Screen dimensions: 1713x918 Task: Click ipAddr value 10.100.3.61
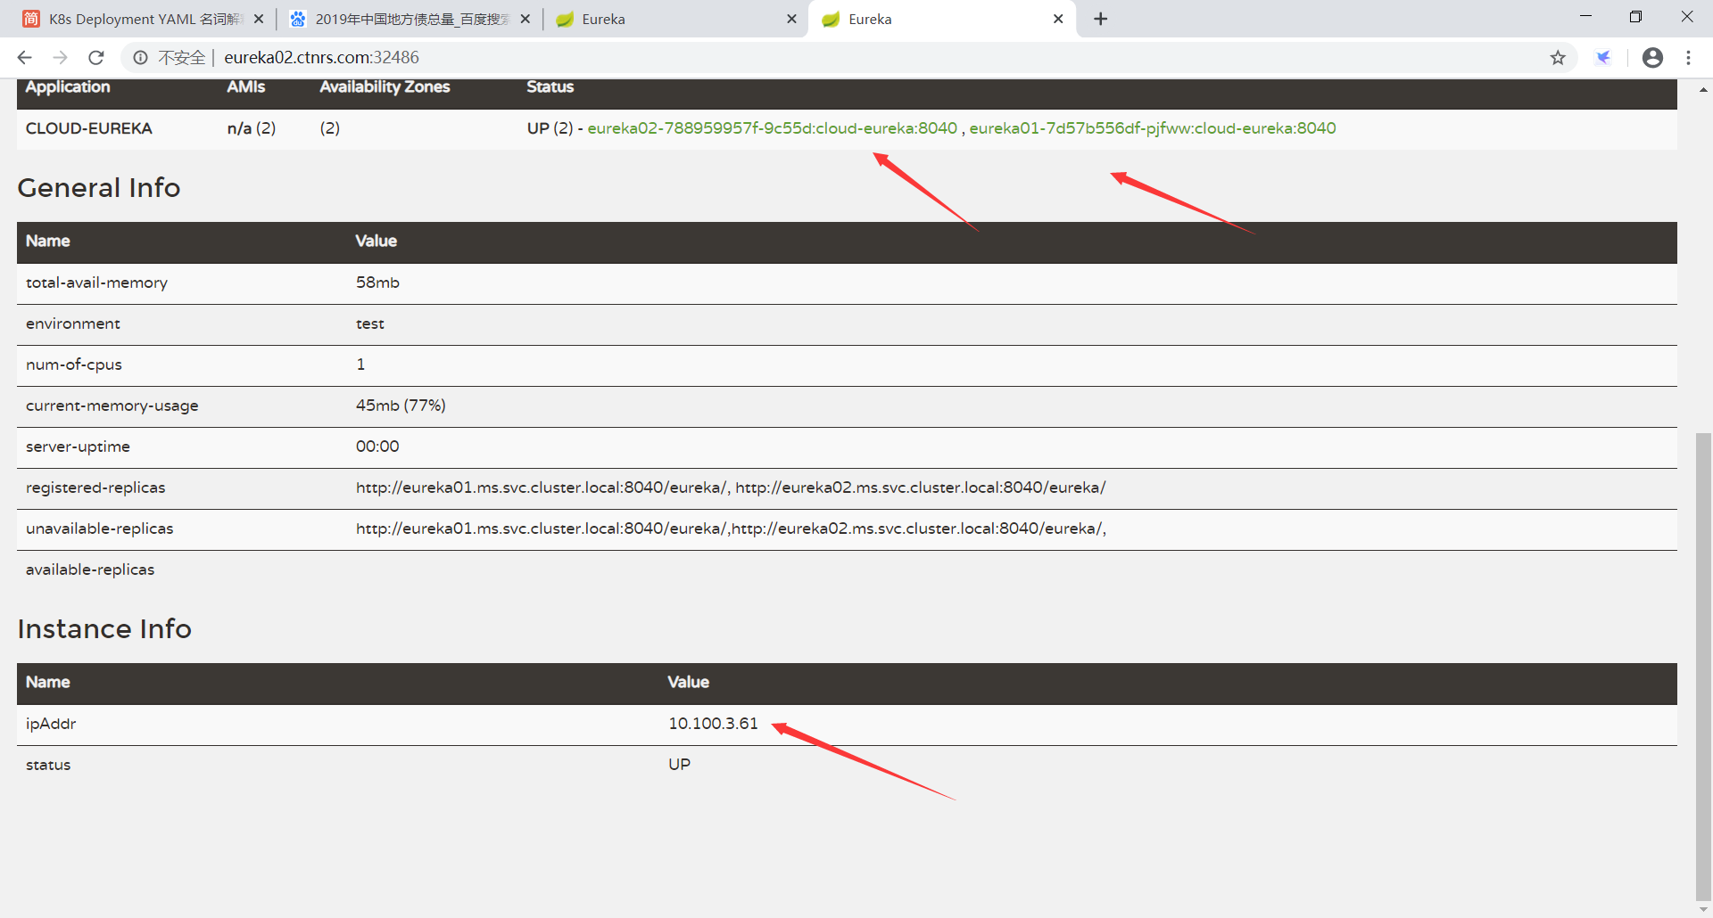[713, 724]
